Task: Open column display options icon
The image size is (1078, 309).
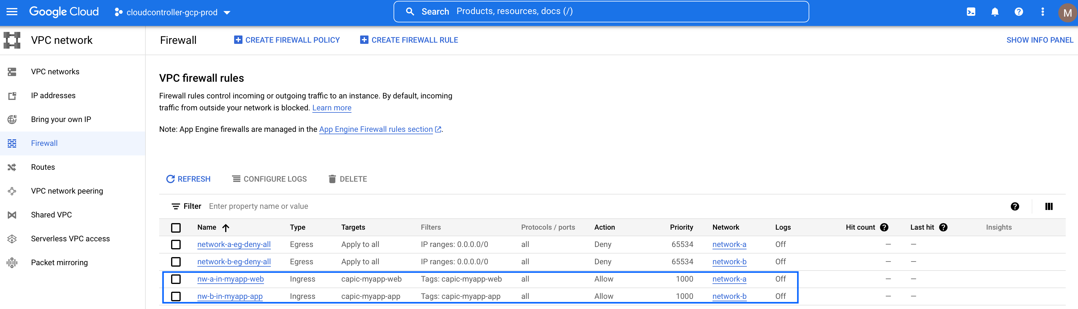Action: (1049, 206)
